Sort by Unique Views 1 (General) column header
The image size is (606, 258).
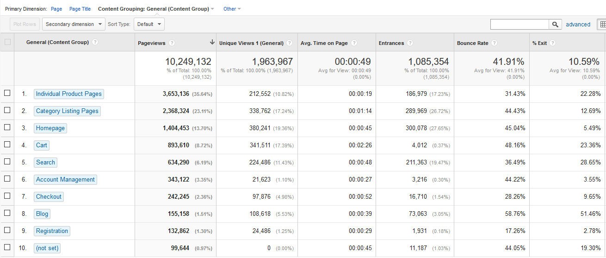click(x=251, y=43)
